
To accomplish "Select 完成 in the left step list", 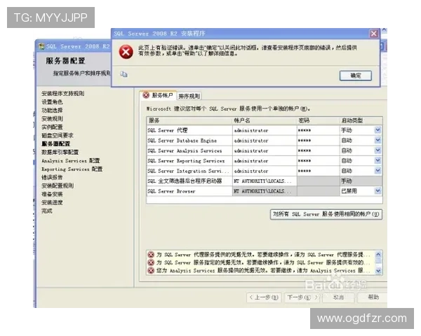I will (47, 211).
